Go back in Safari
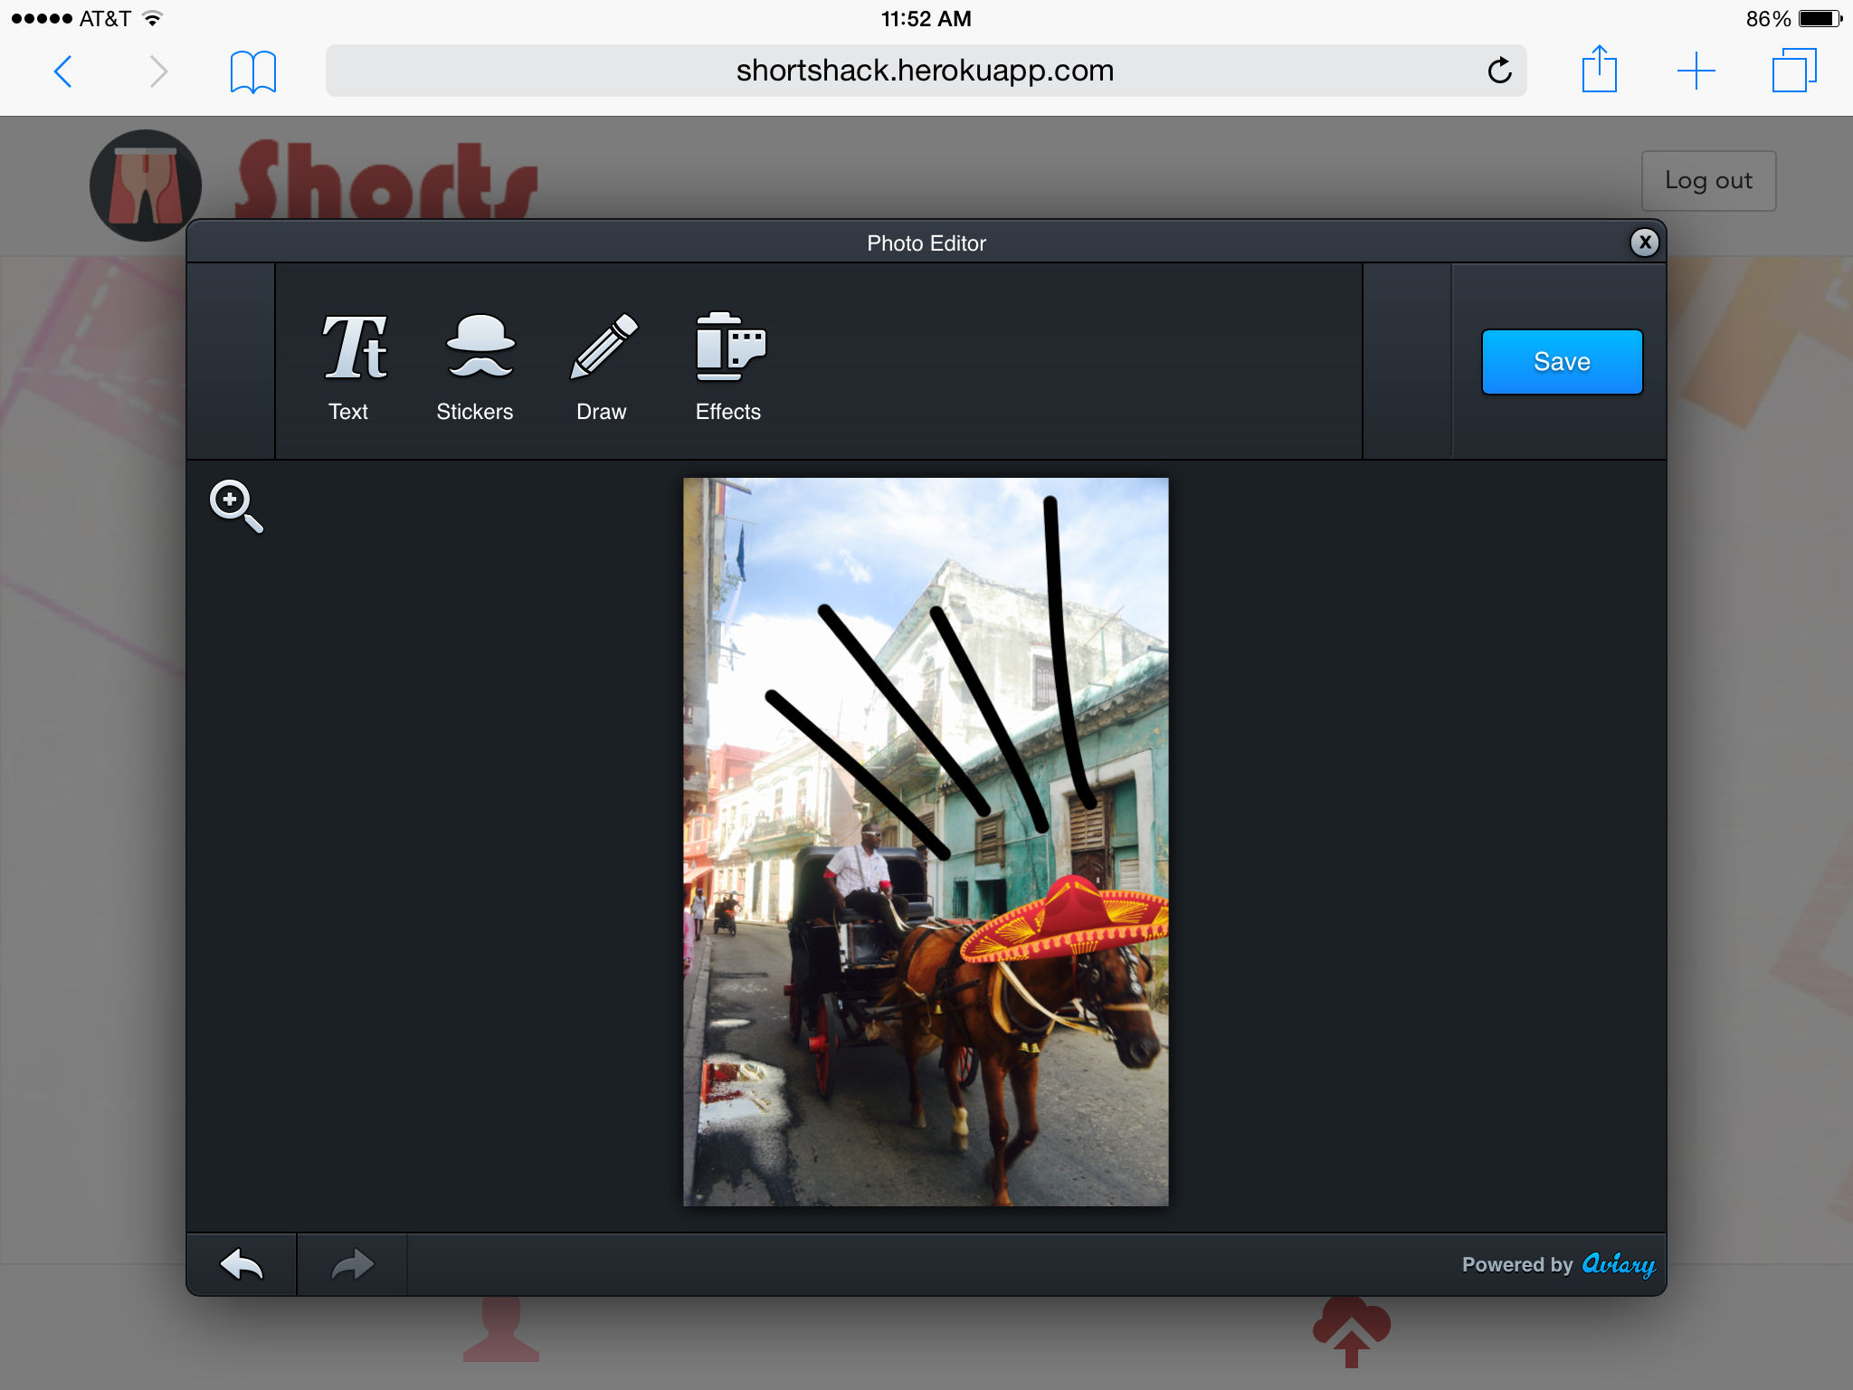Screen dimensions: 1853x1390 tap(63, 71)
